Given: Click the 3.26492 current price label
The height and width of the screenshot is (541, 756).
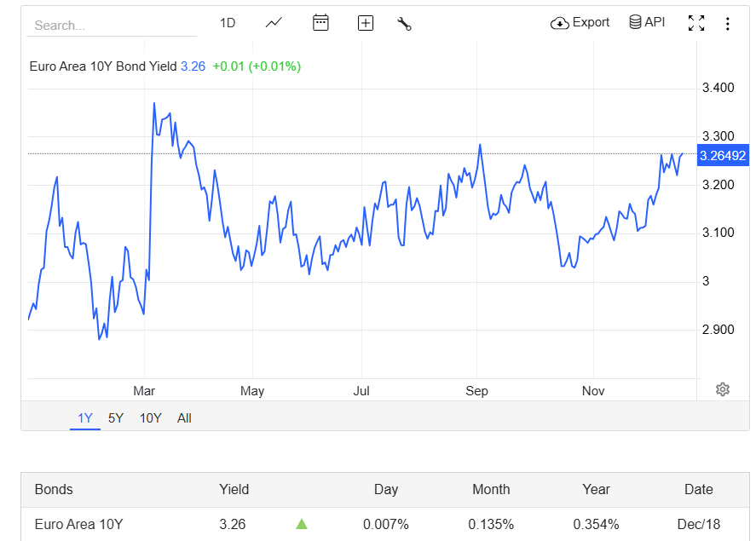Looking at the screenshot, I should [x=722, y=156].
